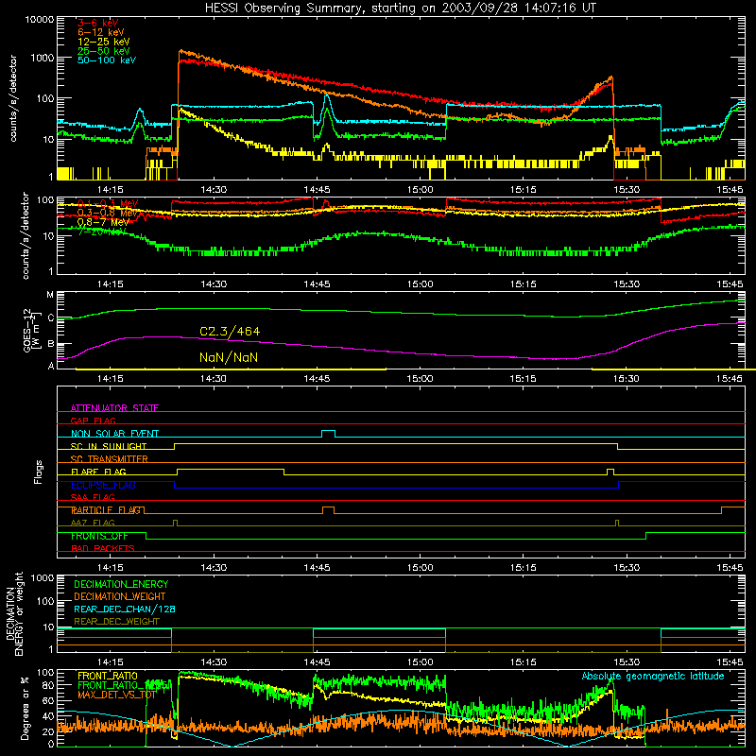Select the GAP_FLAG label

click(93, 421)
